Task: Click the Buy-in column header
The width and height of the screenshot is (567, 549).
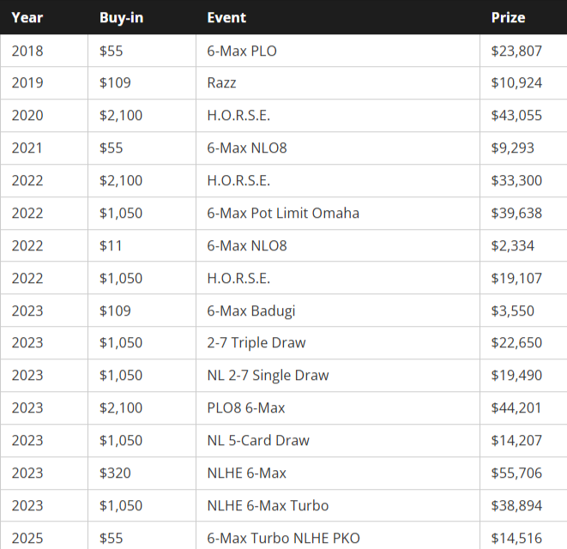Action: 121,17
